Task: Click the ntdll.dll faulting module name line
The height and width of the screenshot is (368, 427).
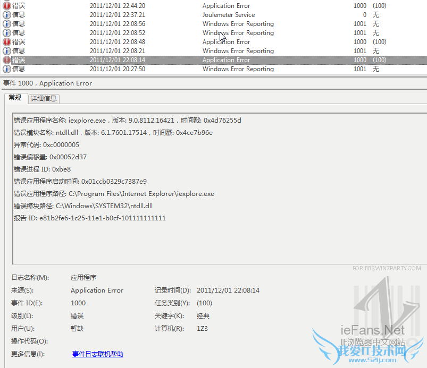Action: tap(113, 132)
